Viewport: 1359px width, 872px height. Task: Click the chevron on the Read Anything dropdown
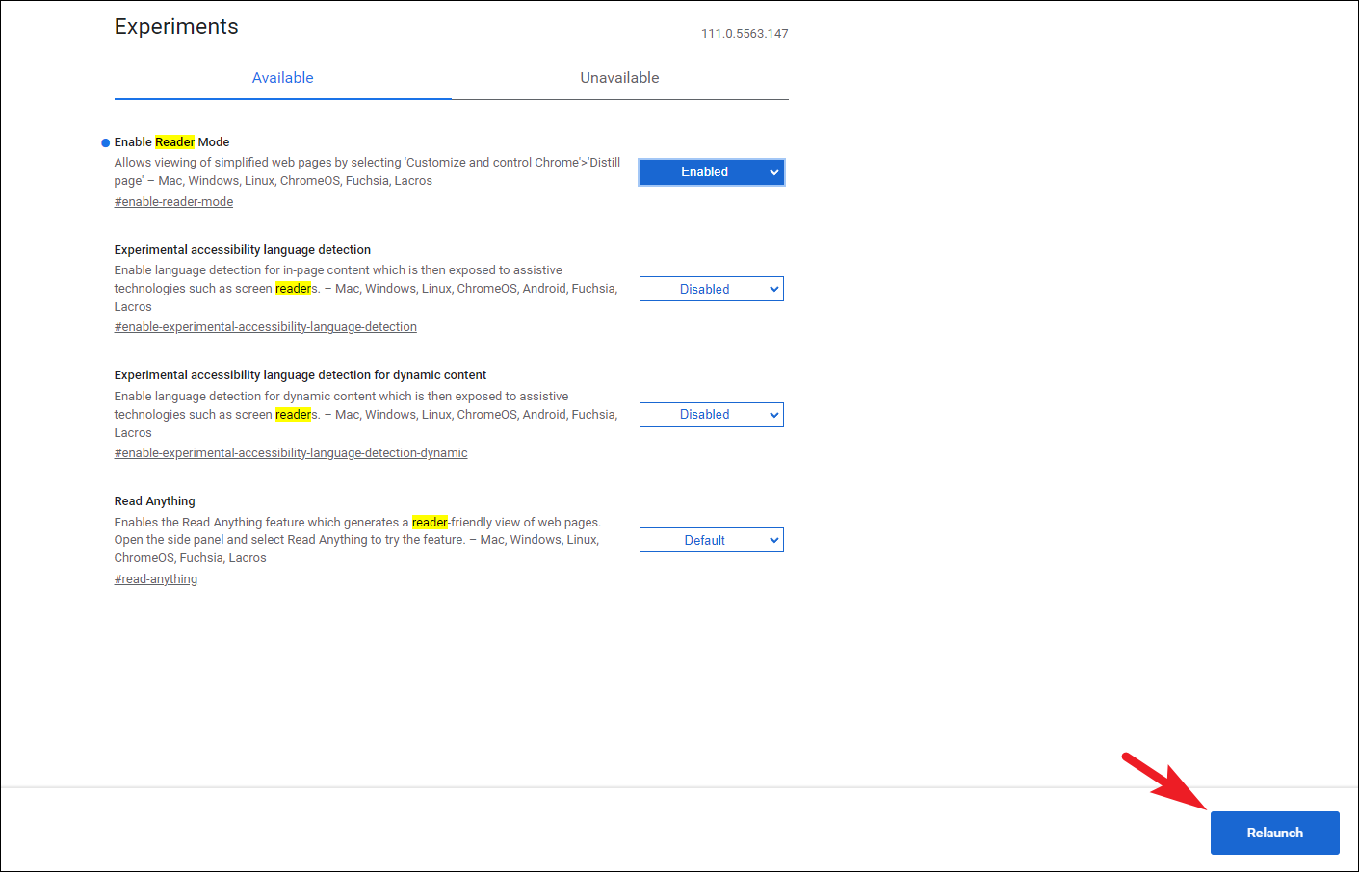pyautogui.click(x=773, y=540)
